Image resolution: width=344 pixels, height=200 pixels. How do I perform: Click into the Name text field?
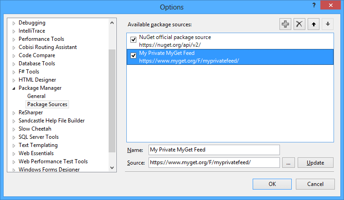click(x=214, y=150)
